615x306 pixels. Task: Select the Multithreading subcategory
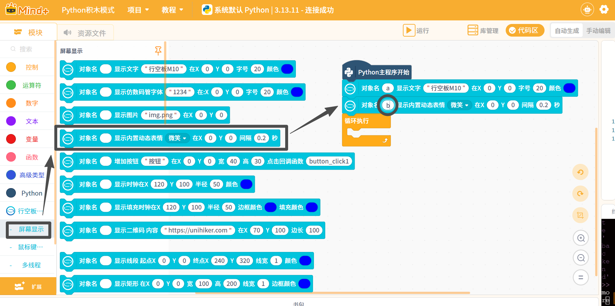31,265
